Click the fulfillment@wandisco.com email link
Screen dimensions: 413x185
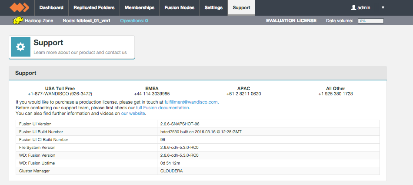coord(191,102)
